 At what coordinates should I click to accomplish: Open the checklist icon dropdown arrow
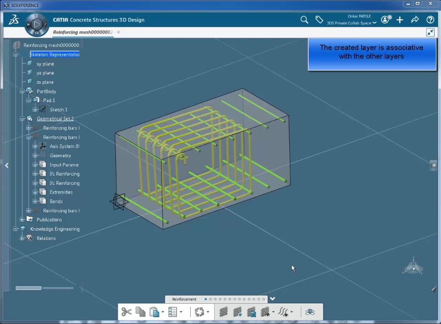pos(181,312)
